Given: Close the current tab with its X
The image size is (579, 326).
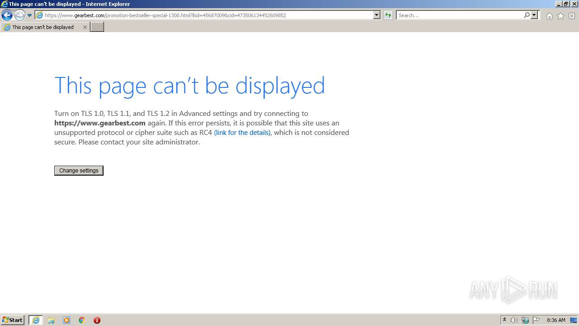Looking at the screenshot, I should (85, 27).
